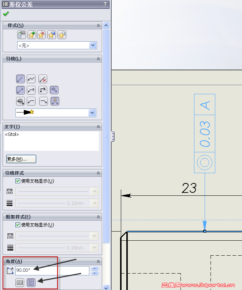Viewport: 242px width, 290px height.
Task: Click Apply default attributes style icon
Action: (x=22, y=35)
